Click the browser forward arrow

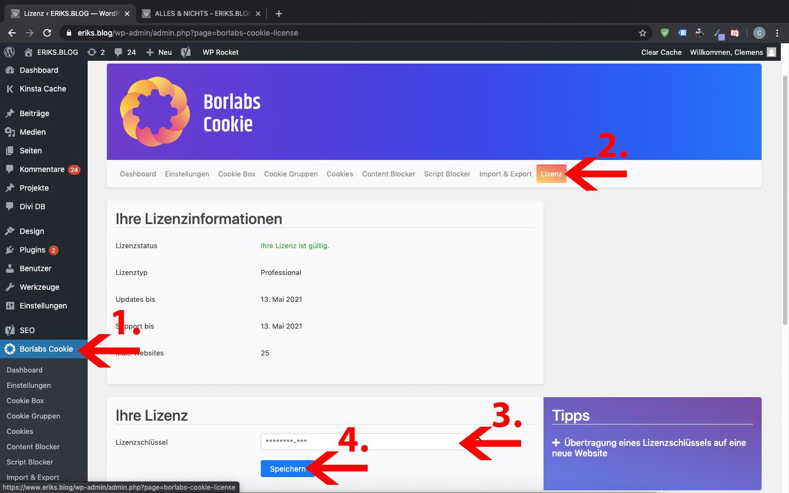30,33
